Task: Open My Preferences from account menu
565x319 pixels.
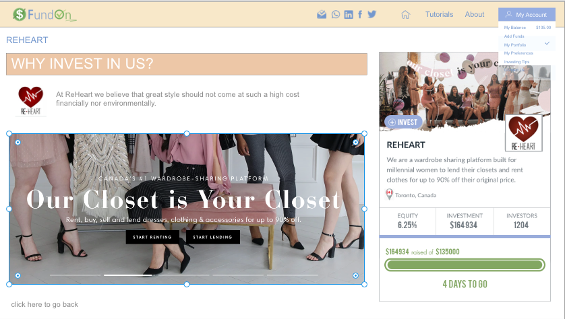Action: (x=518, y=53)
